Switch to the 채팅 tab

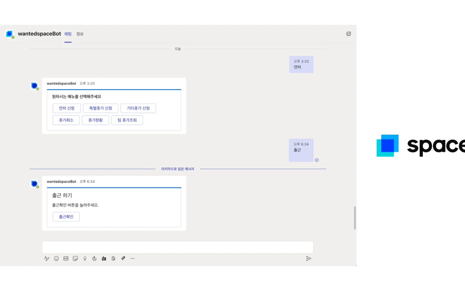tap(68, 34)
